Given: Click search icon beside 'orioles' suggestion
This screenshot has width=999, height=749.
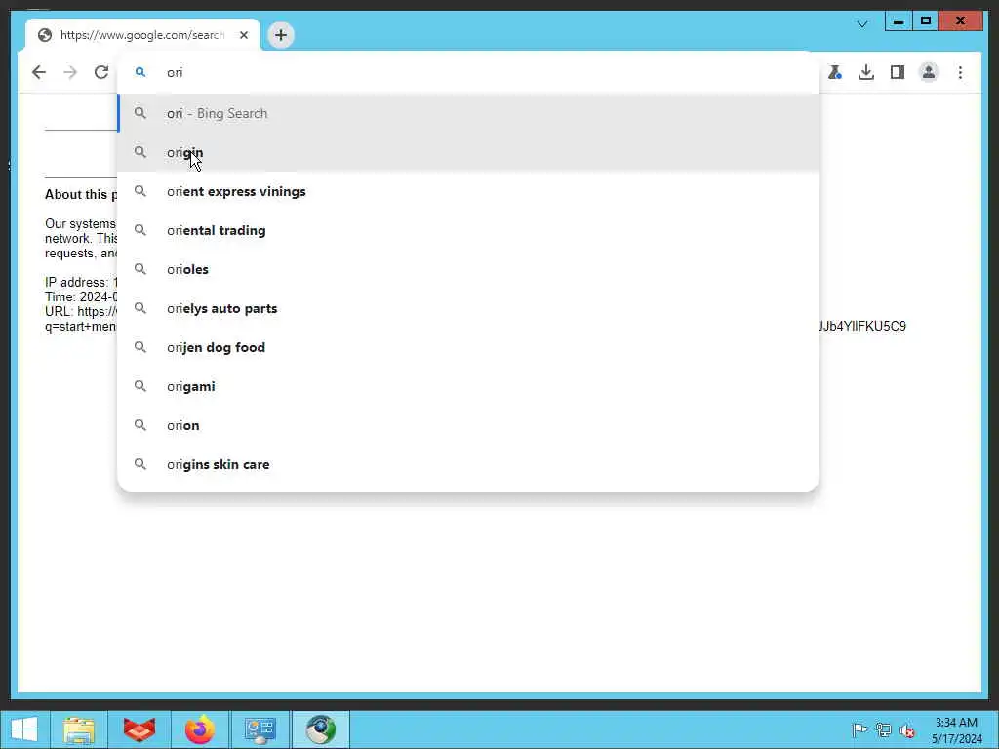Looking at the screenshot, I should 140,269.
